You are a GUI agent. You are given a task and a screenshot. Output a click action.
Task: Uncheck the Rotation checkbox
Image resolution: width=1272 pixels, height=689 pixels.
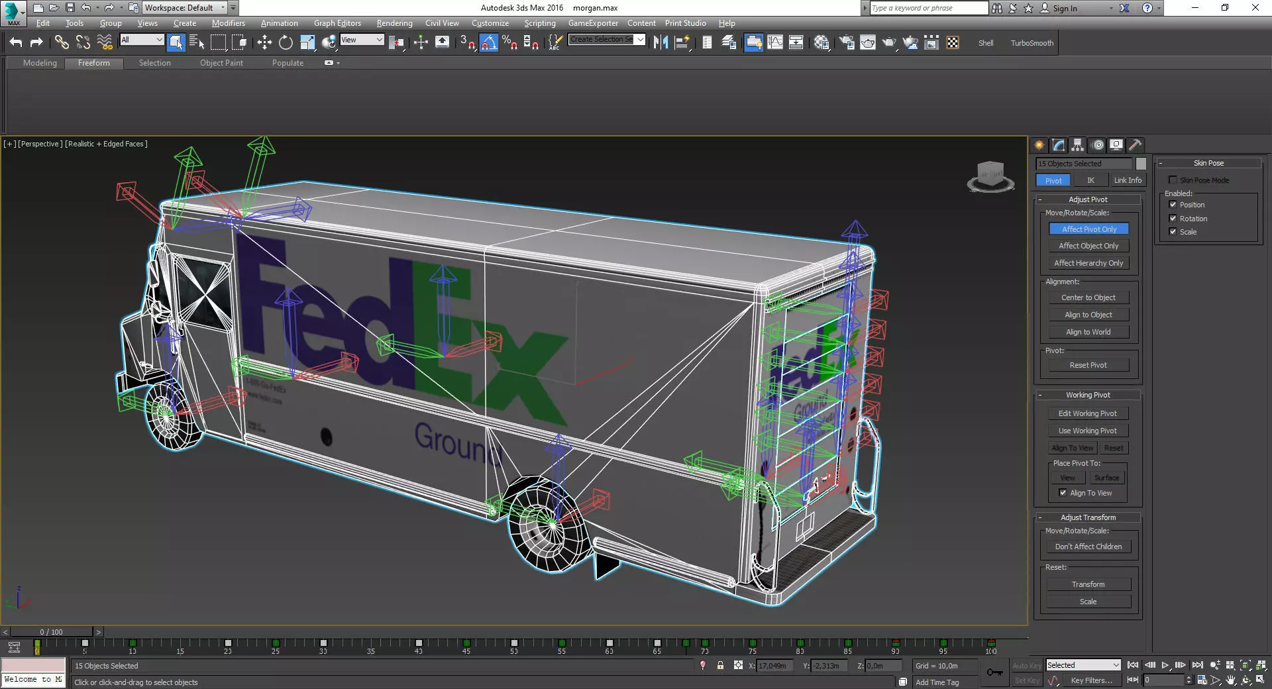point(1173,219)
